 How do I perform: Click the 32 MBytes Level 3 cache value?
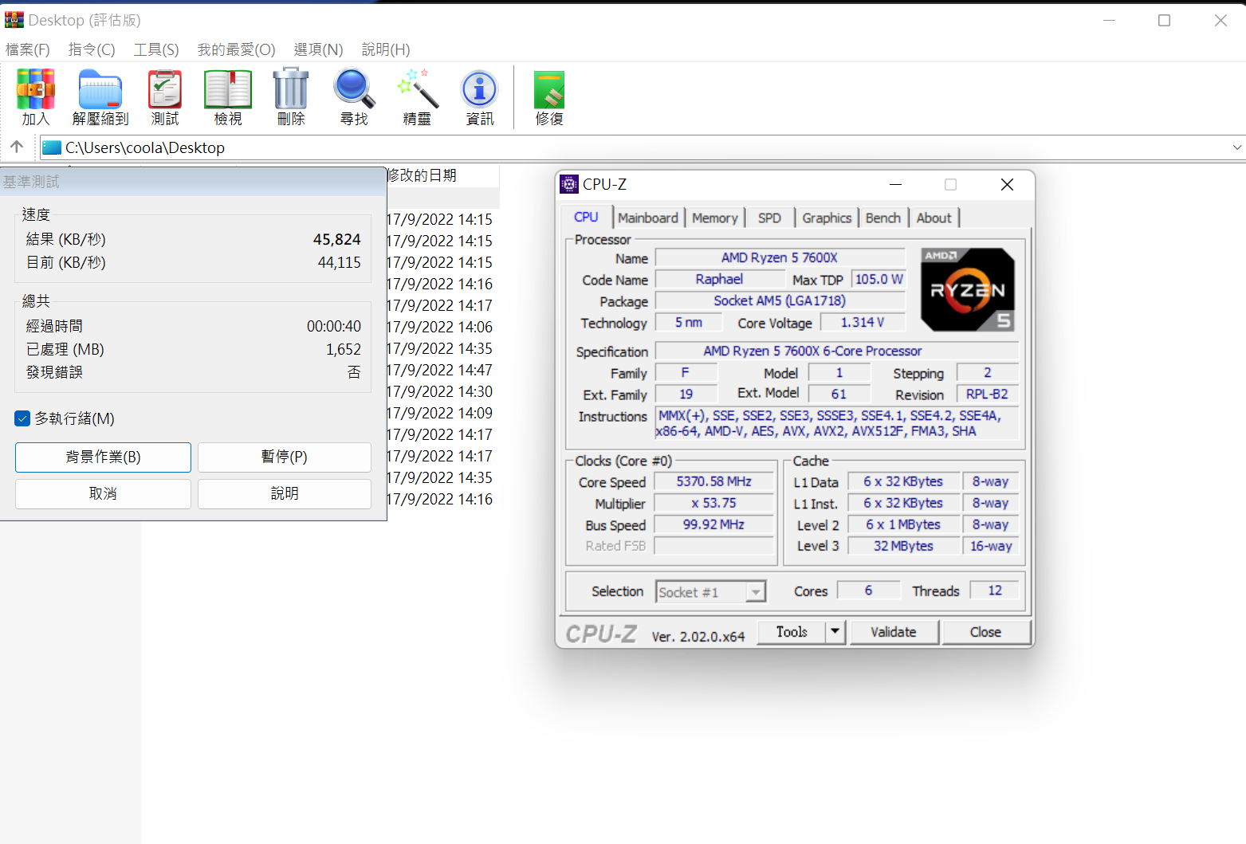[x=903, y=546]
